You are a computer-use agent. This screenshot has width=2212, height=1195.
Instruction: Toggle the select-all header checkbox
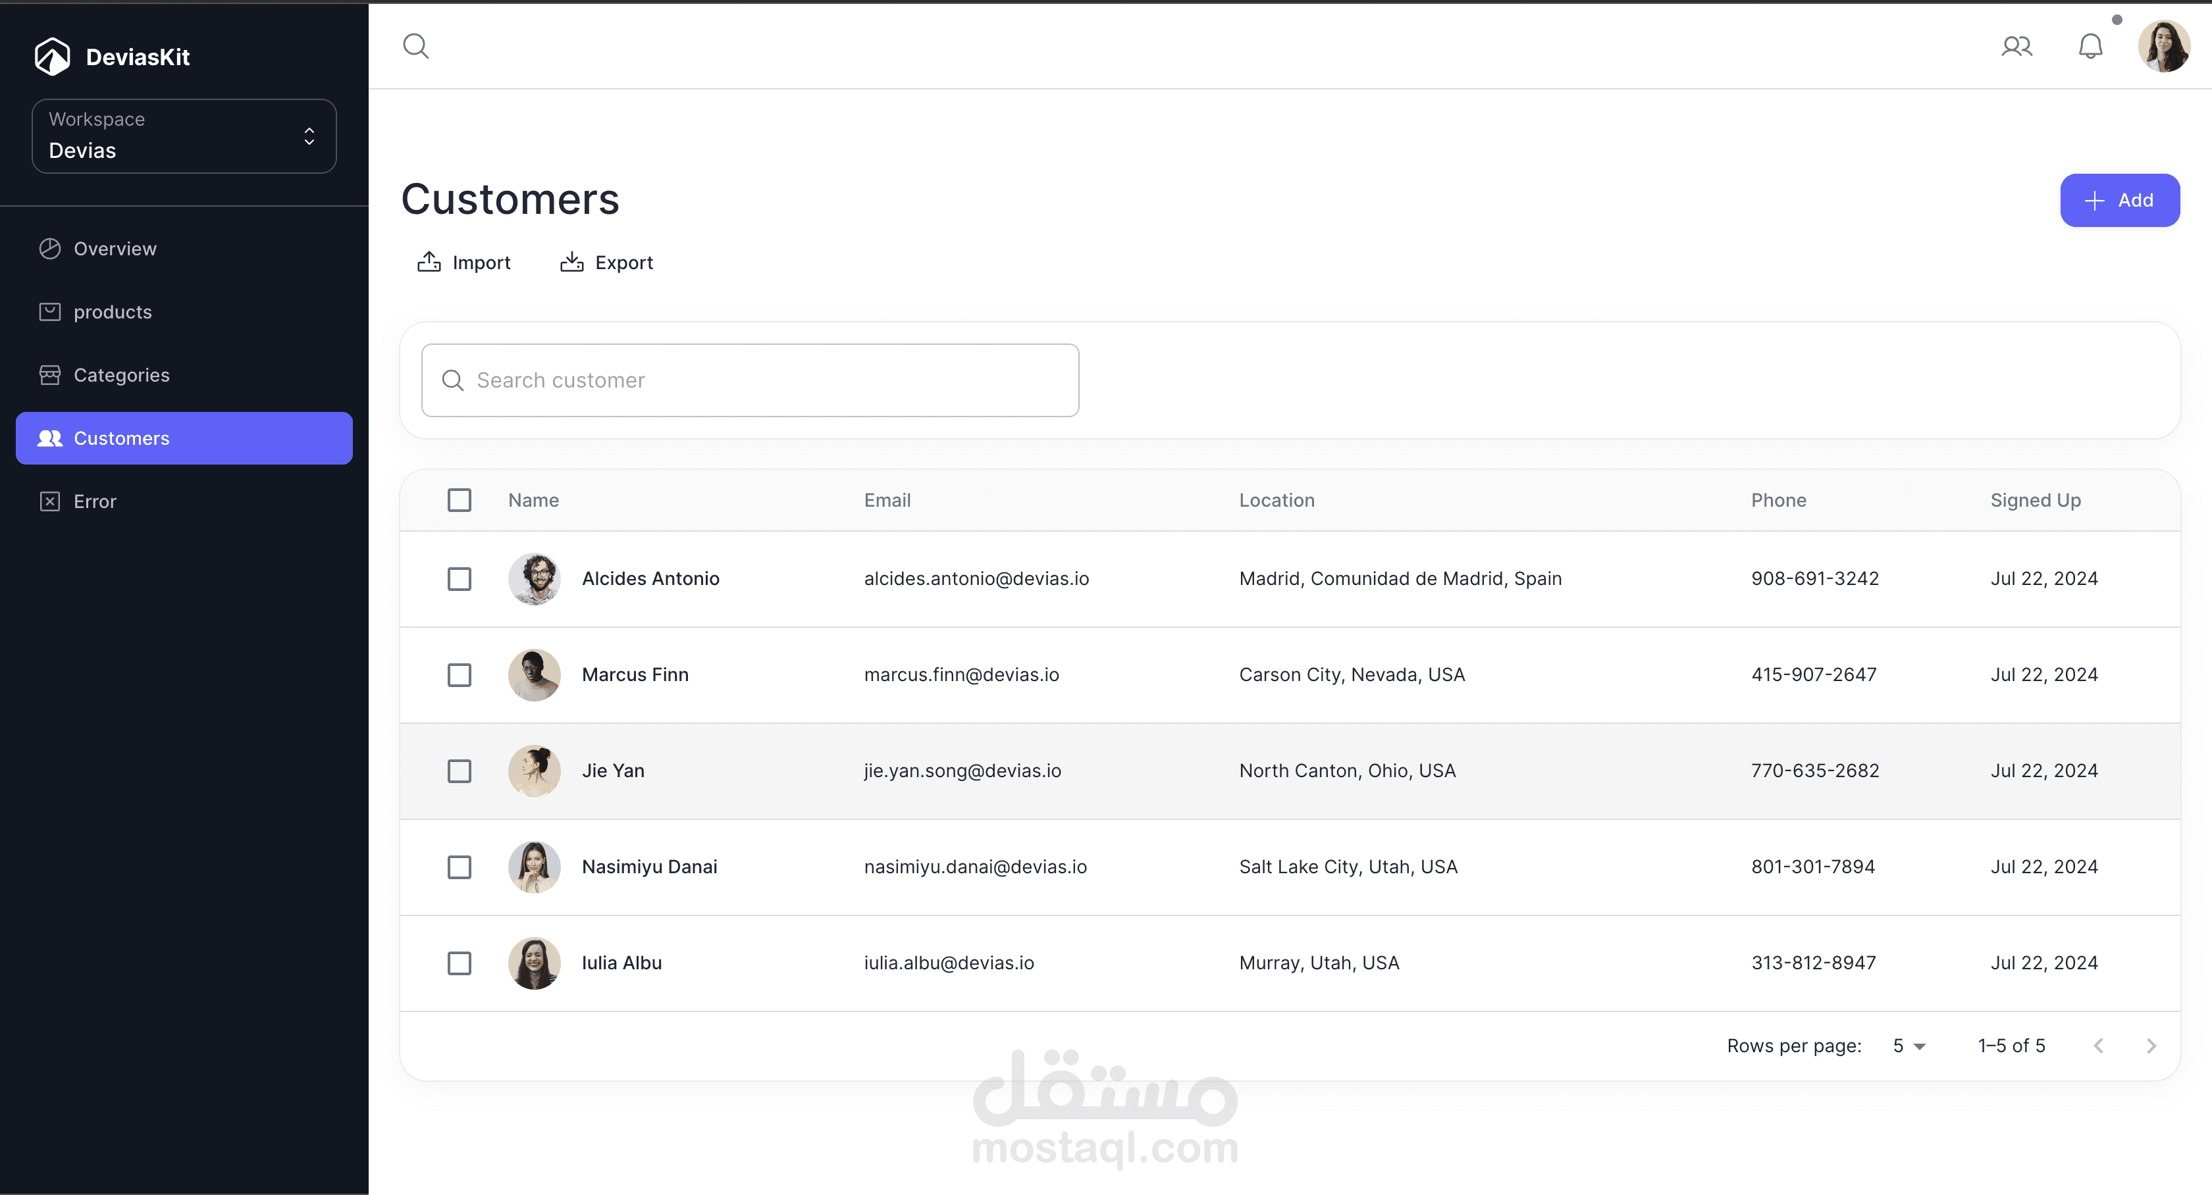[460, 501]
